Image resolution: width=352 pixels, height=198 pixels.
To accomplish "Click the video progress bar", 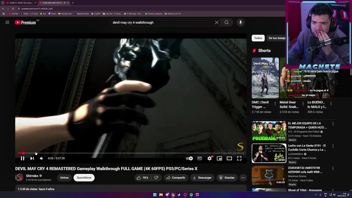I will 131,153.
